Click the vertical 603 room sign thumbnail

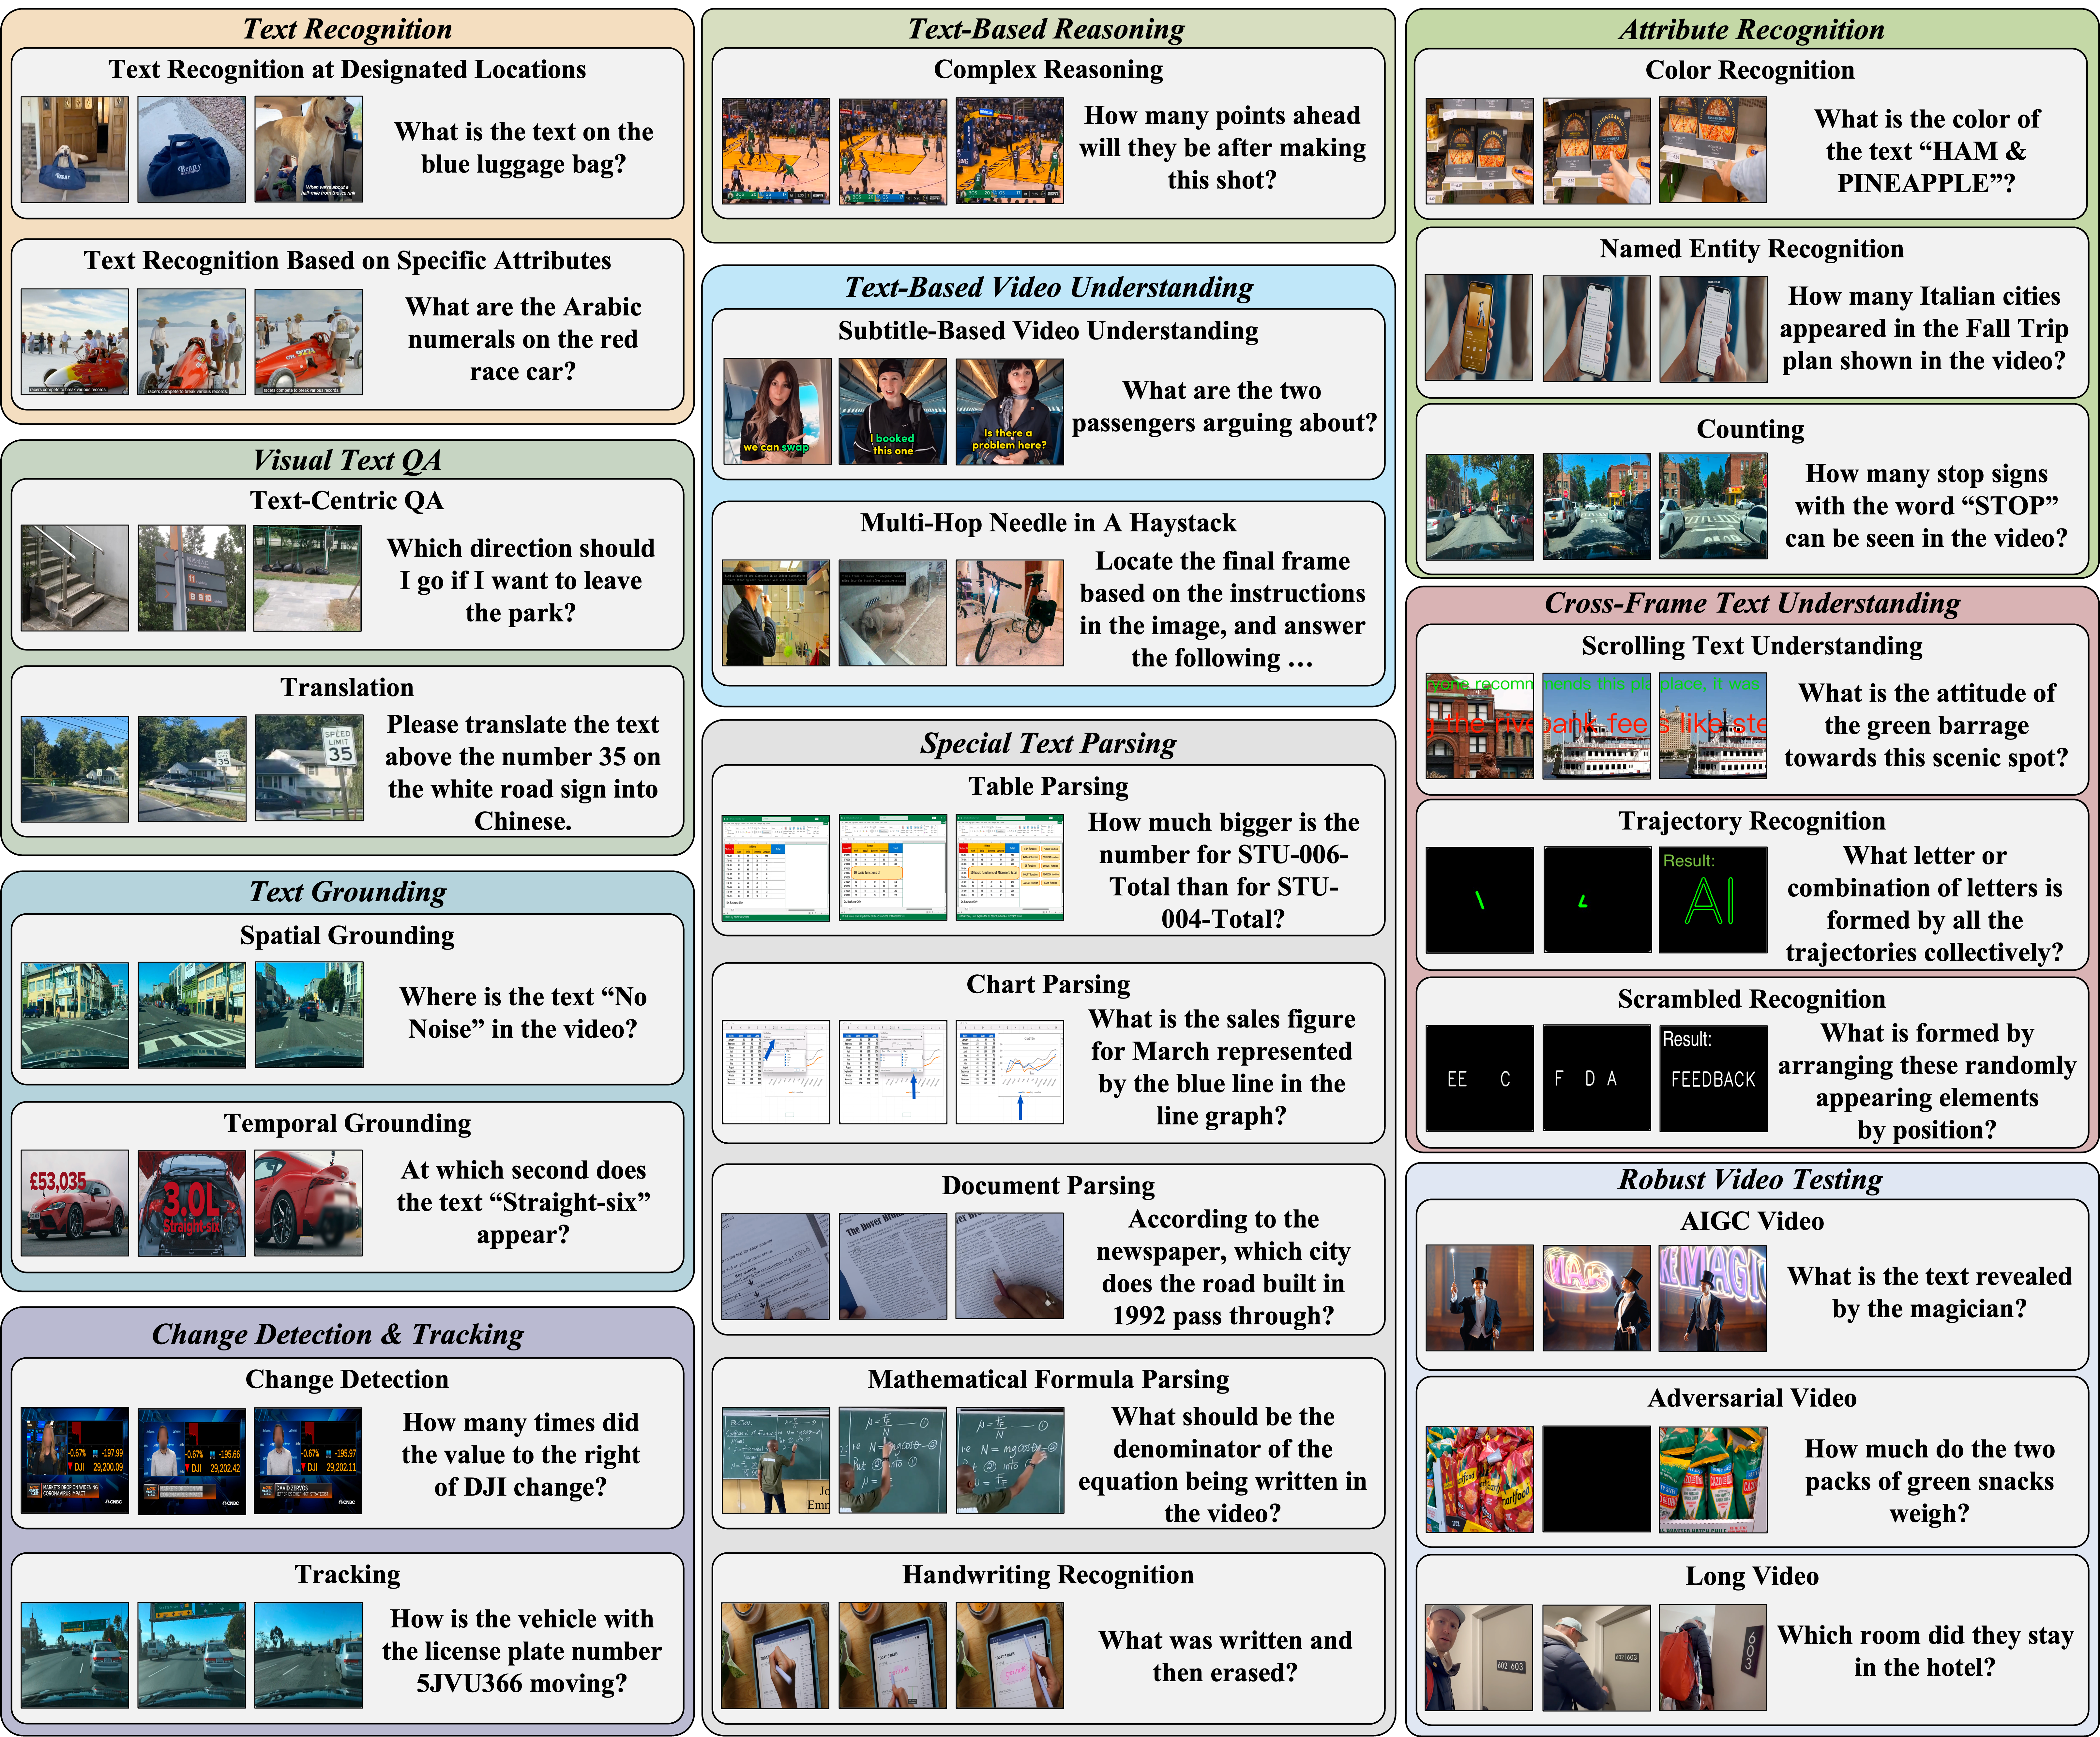1713,1658
